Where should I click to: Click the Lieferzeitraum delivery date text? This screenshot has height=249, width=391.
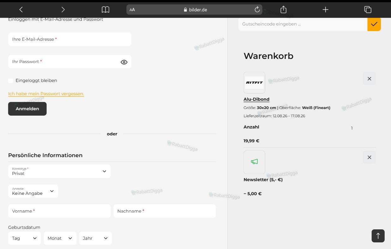[x=274, y=116]
